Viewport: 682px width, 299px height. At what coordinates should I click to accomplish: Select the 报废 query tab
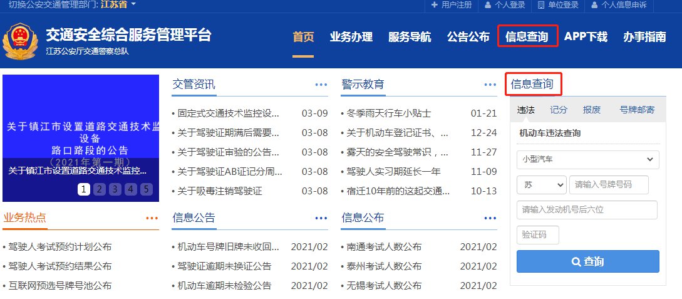tap(592, 110)
